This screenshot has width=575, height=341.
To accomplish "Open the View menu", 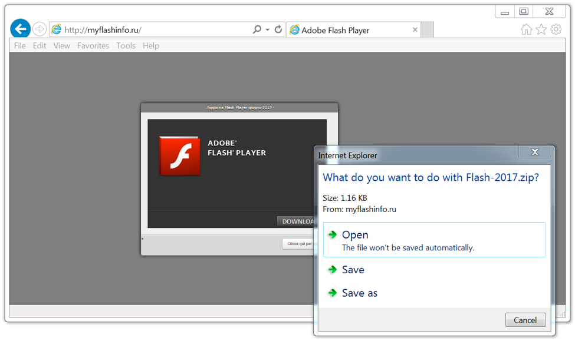I will click(61, 46).
